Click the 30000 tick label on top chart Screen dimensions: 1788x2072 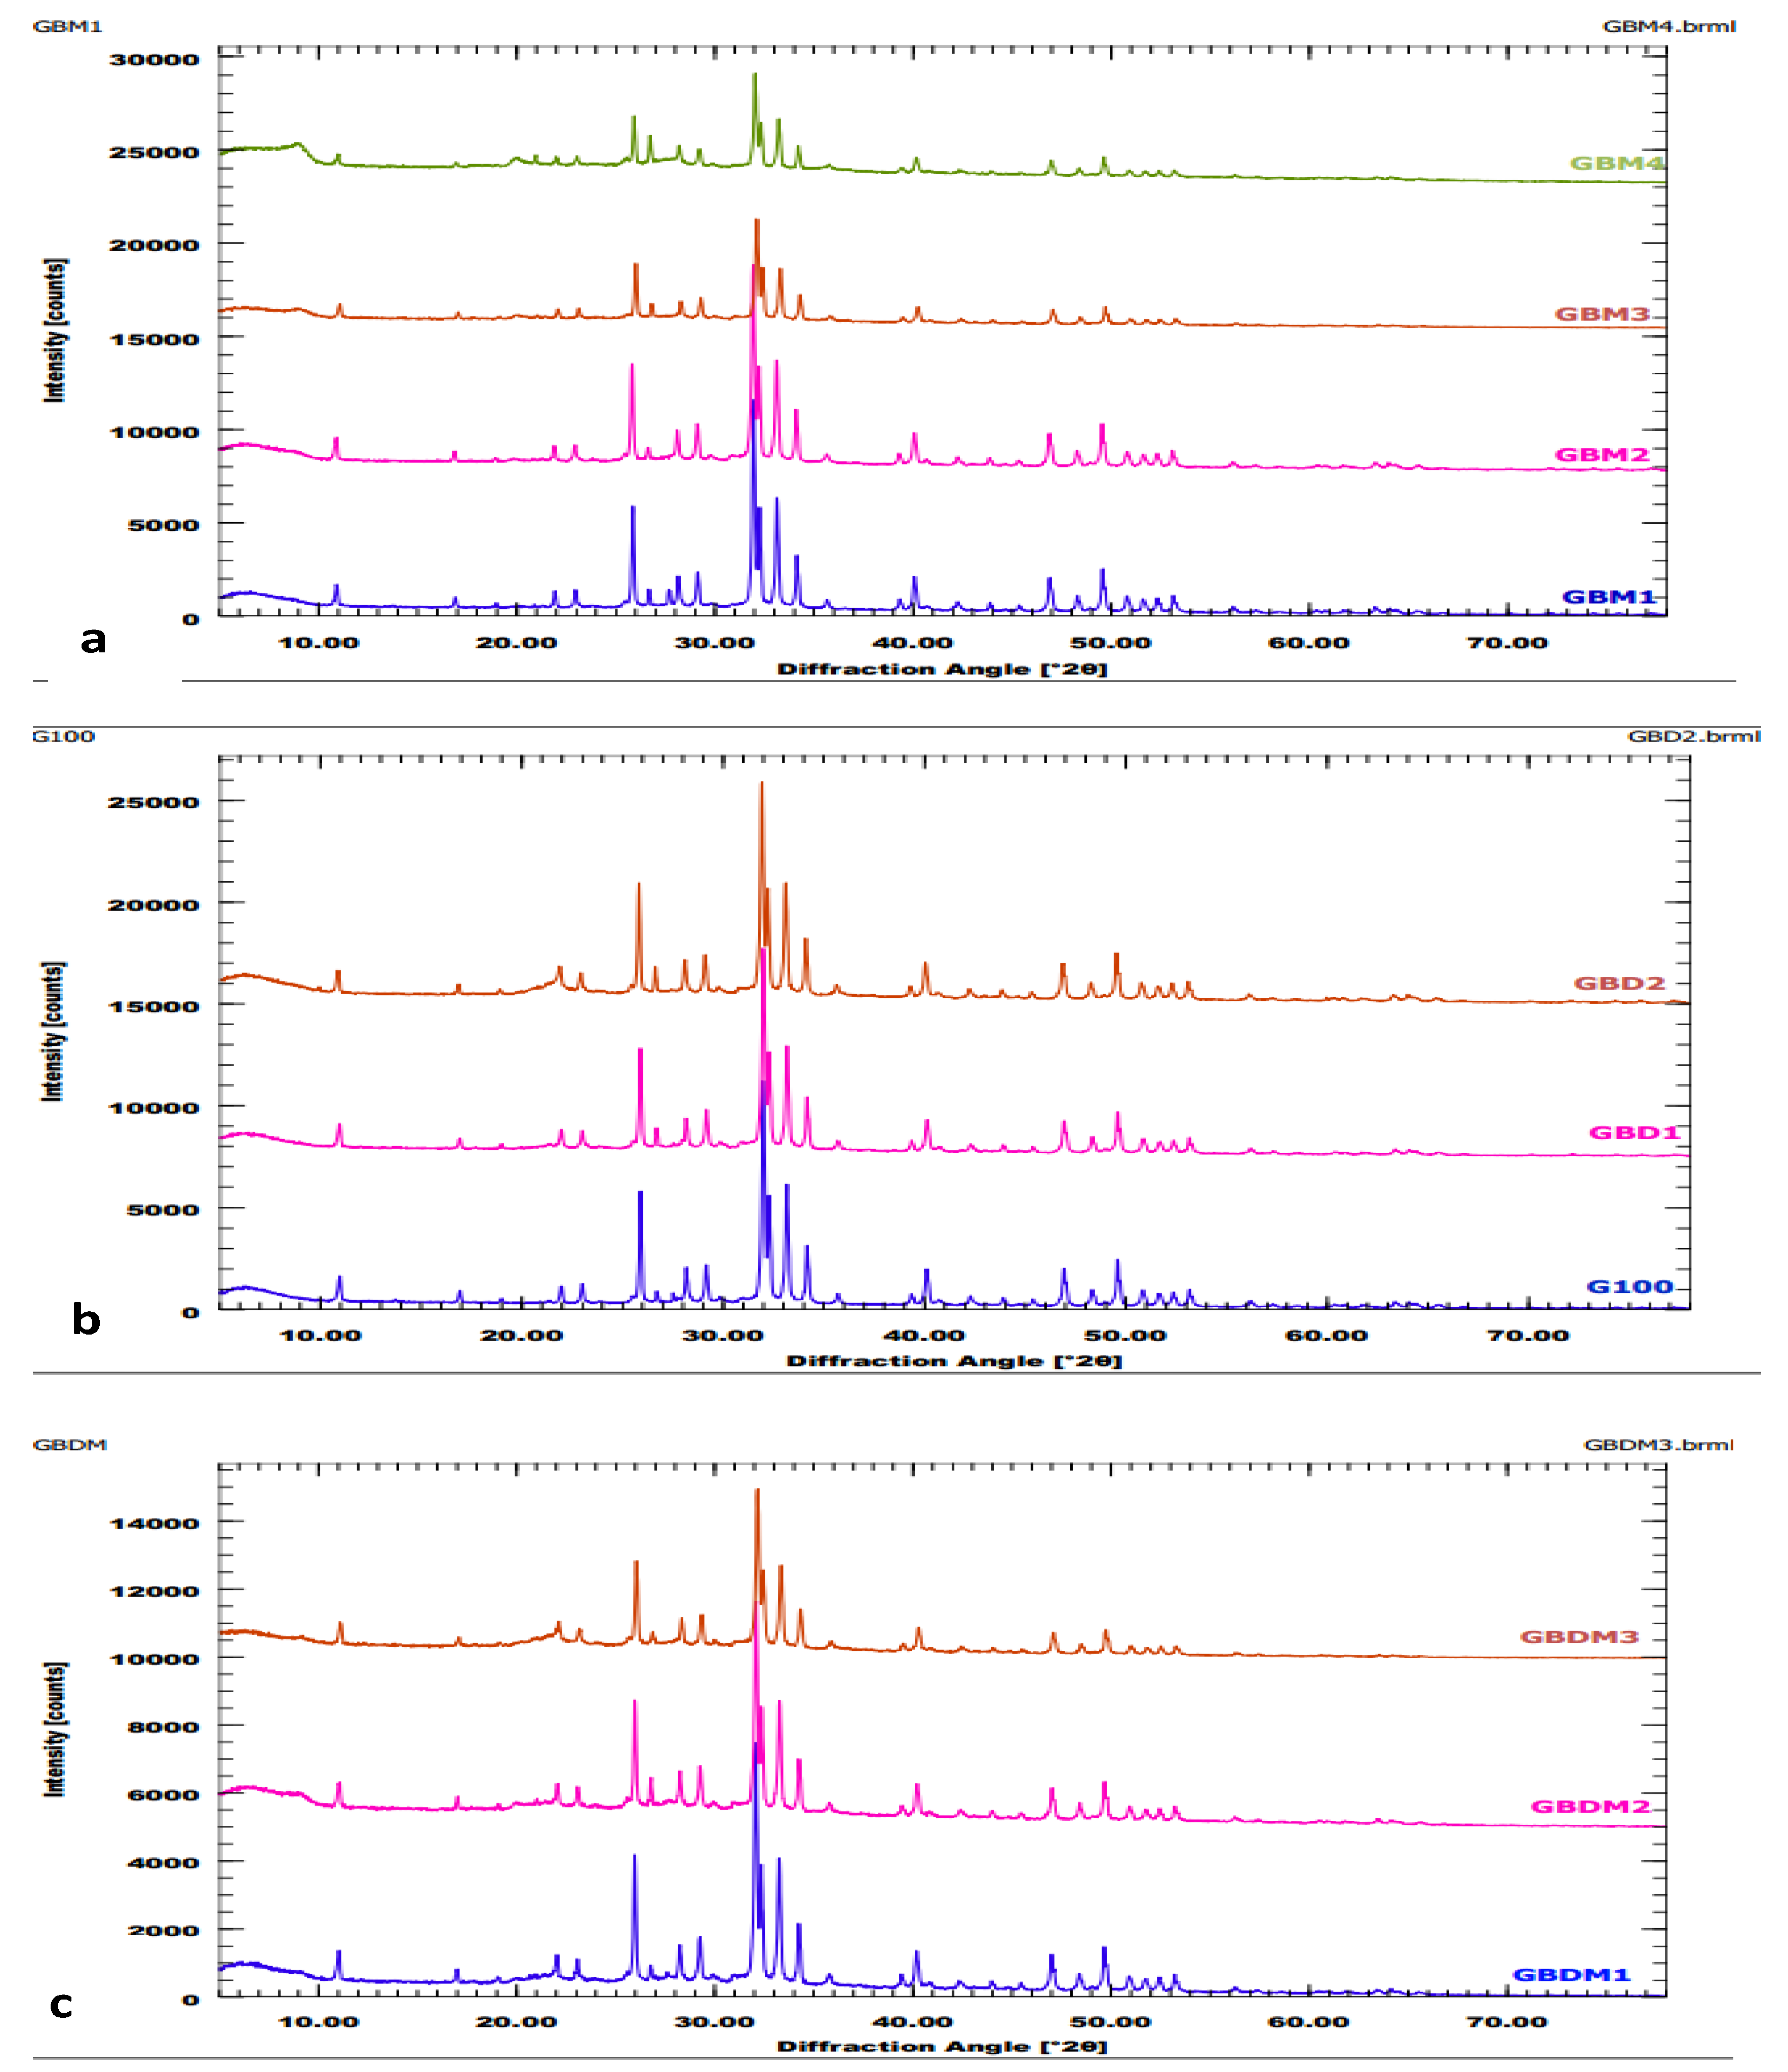[x=154, y=59]
